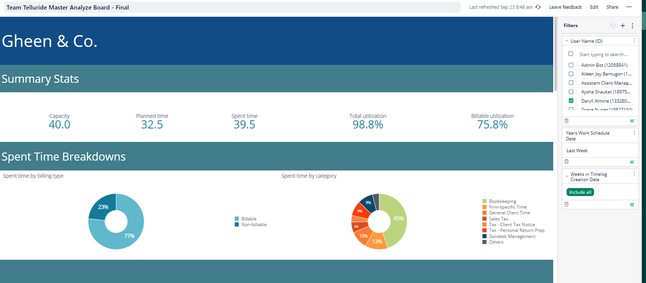Open the top bar three-dots more options menu
The width and height of the screenshot is (646, 283).
click(x=629, y=7)
